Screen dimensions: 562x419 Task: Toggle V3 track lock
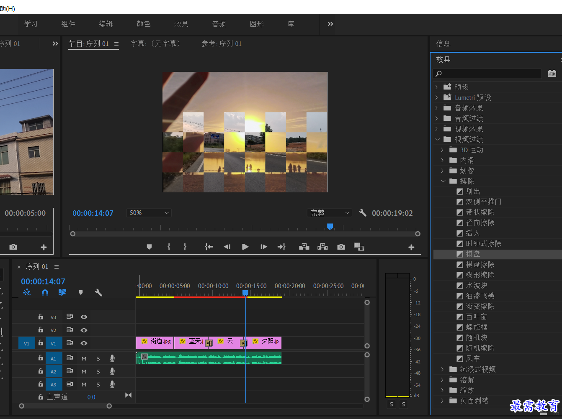(x=41, y=317)
